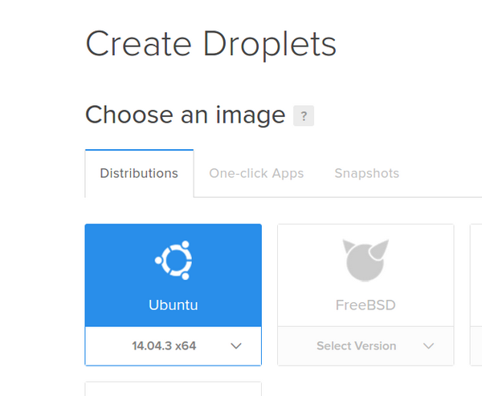Viewport: 482px width, 396px height.
Task: Click the chevron beside Select Version
Action: point(428,346)
